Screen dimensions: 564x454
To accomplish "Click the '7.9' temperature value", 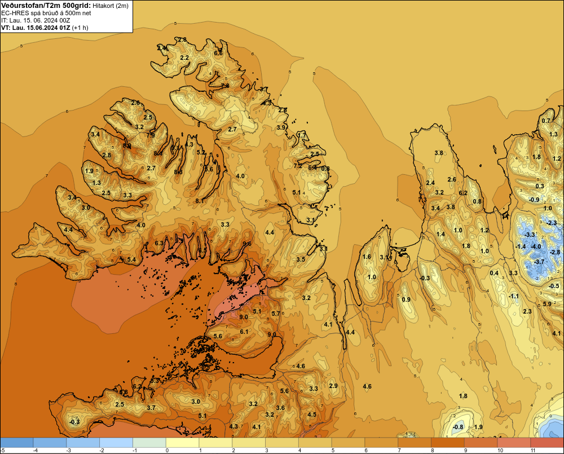I will pos(151,135).
